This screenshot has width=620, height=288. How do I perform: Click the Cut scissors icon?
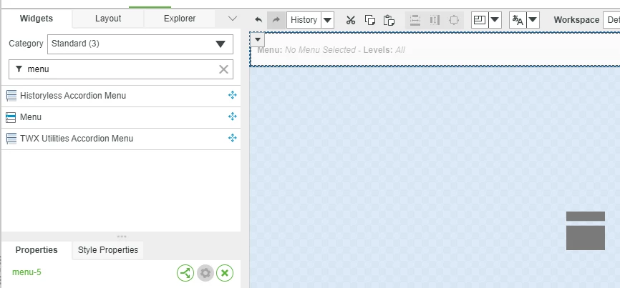(x=351, y=20)
